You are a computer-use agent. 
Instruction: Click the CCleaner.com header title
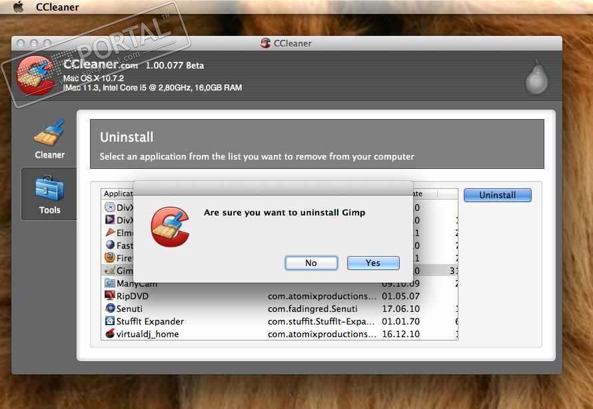pyautogui.click(x=101, y=65)
